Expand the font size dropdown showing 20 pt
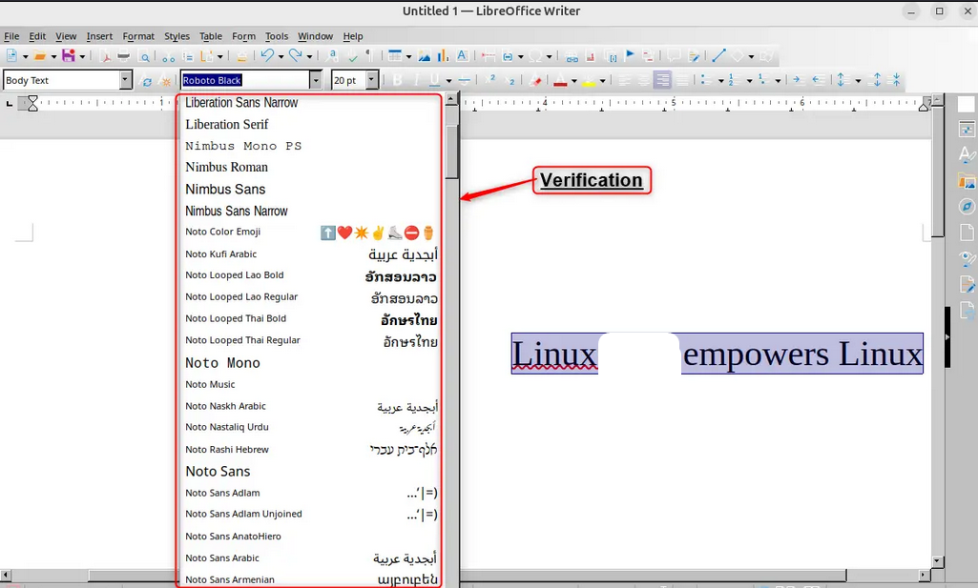 pyautogui.click(x=371, y=80)
